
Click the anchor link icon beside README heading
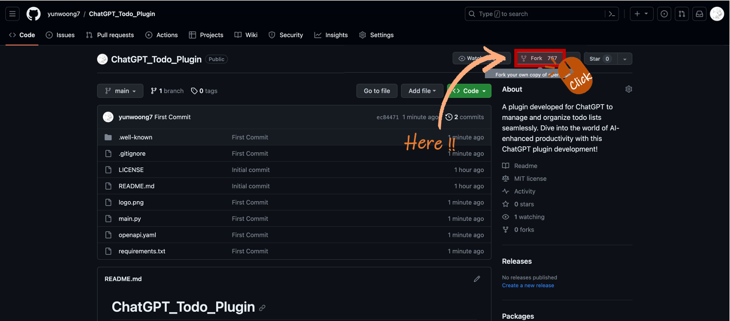(262, 308)
